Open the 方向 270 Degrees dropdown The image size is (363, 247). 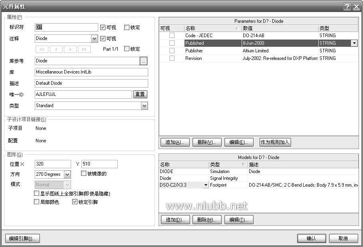pyautogui.click(x=67, y=175)
